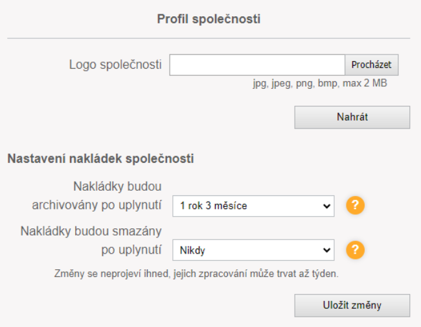Click the 'Nastavení nakládek společnosti' section heading

pyautogui.click(x=100, y=158)
